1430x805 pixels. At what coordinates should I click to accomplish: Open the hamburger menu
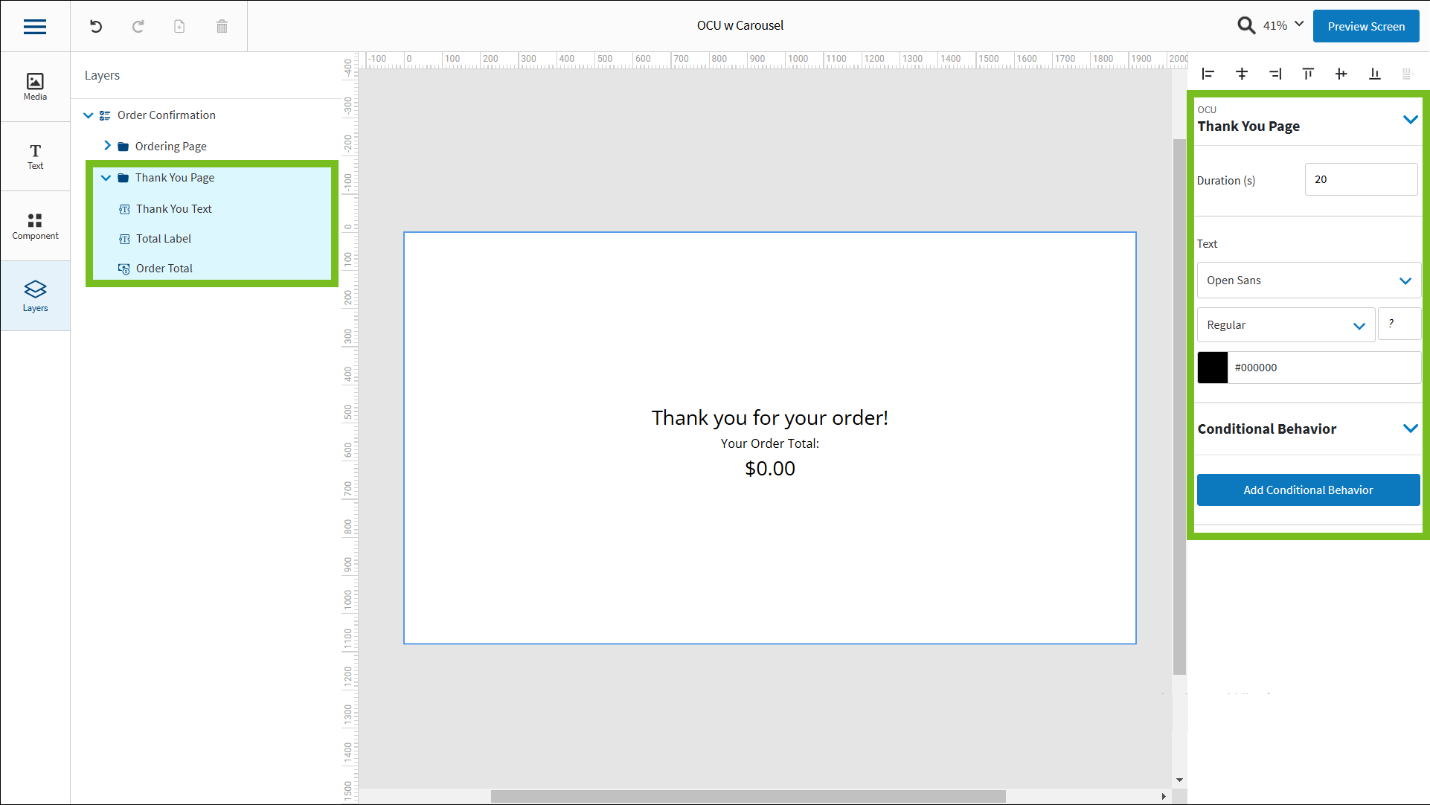click(34, 26)
